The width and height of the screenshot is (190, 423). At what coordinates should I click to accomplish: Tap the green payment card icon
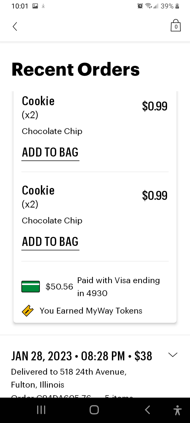(31, 287)
